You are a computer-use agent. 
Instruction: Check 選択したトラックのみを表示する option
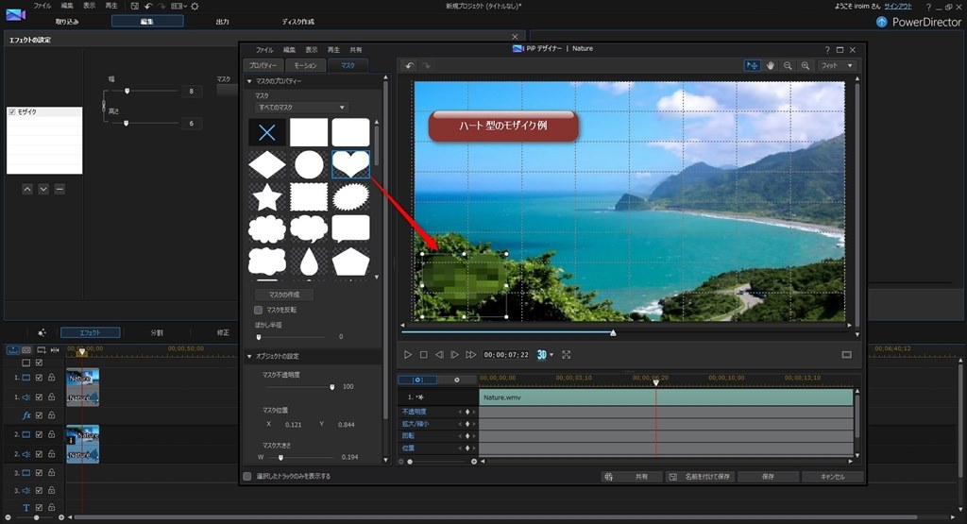[247, 477]
